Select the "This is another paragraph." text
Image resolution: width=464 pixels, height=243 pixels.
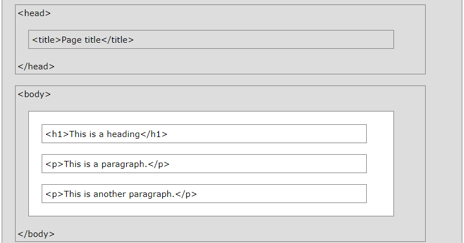(x=119, y=194)
